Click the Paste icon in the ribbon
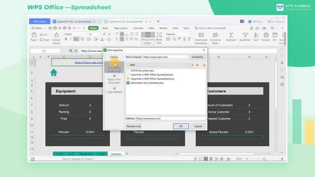This screenshot has width=315, height=177. click(x=34, y=35)
